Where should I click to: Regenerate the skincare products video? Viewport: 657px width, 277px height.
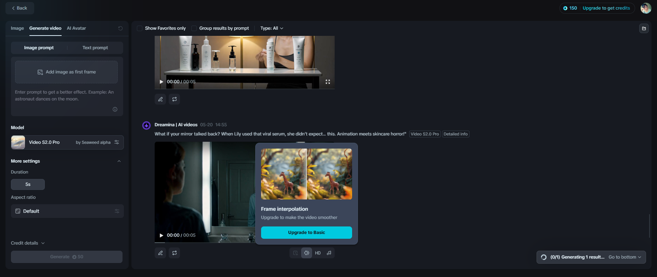pos(175,99)
